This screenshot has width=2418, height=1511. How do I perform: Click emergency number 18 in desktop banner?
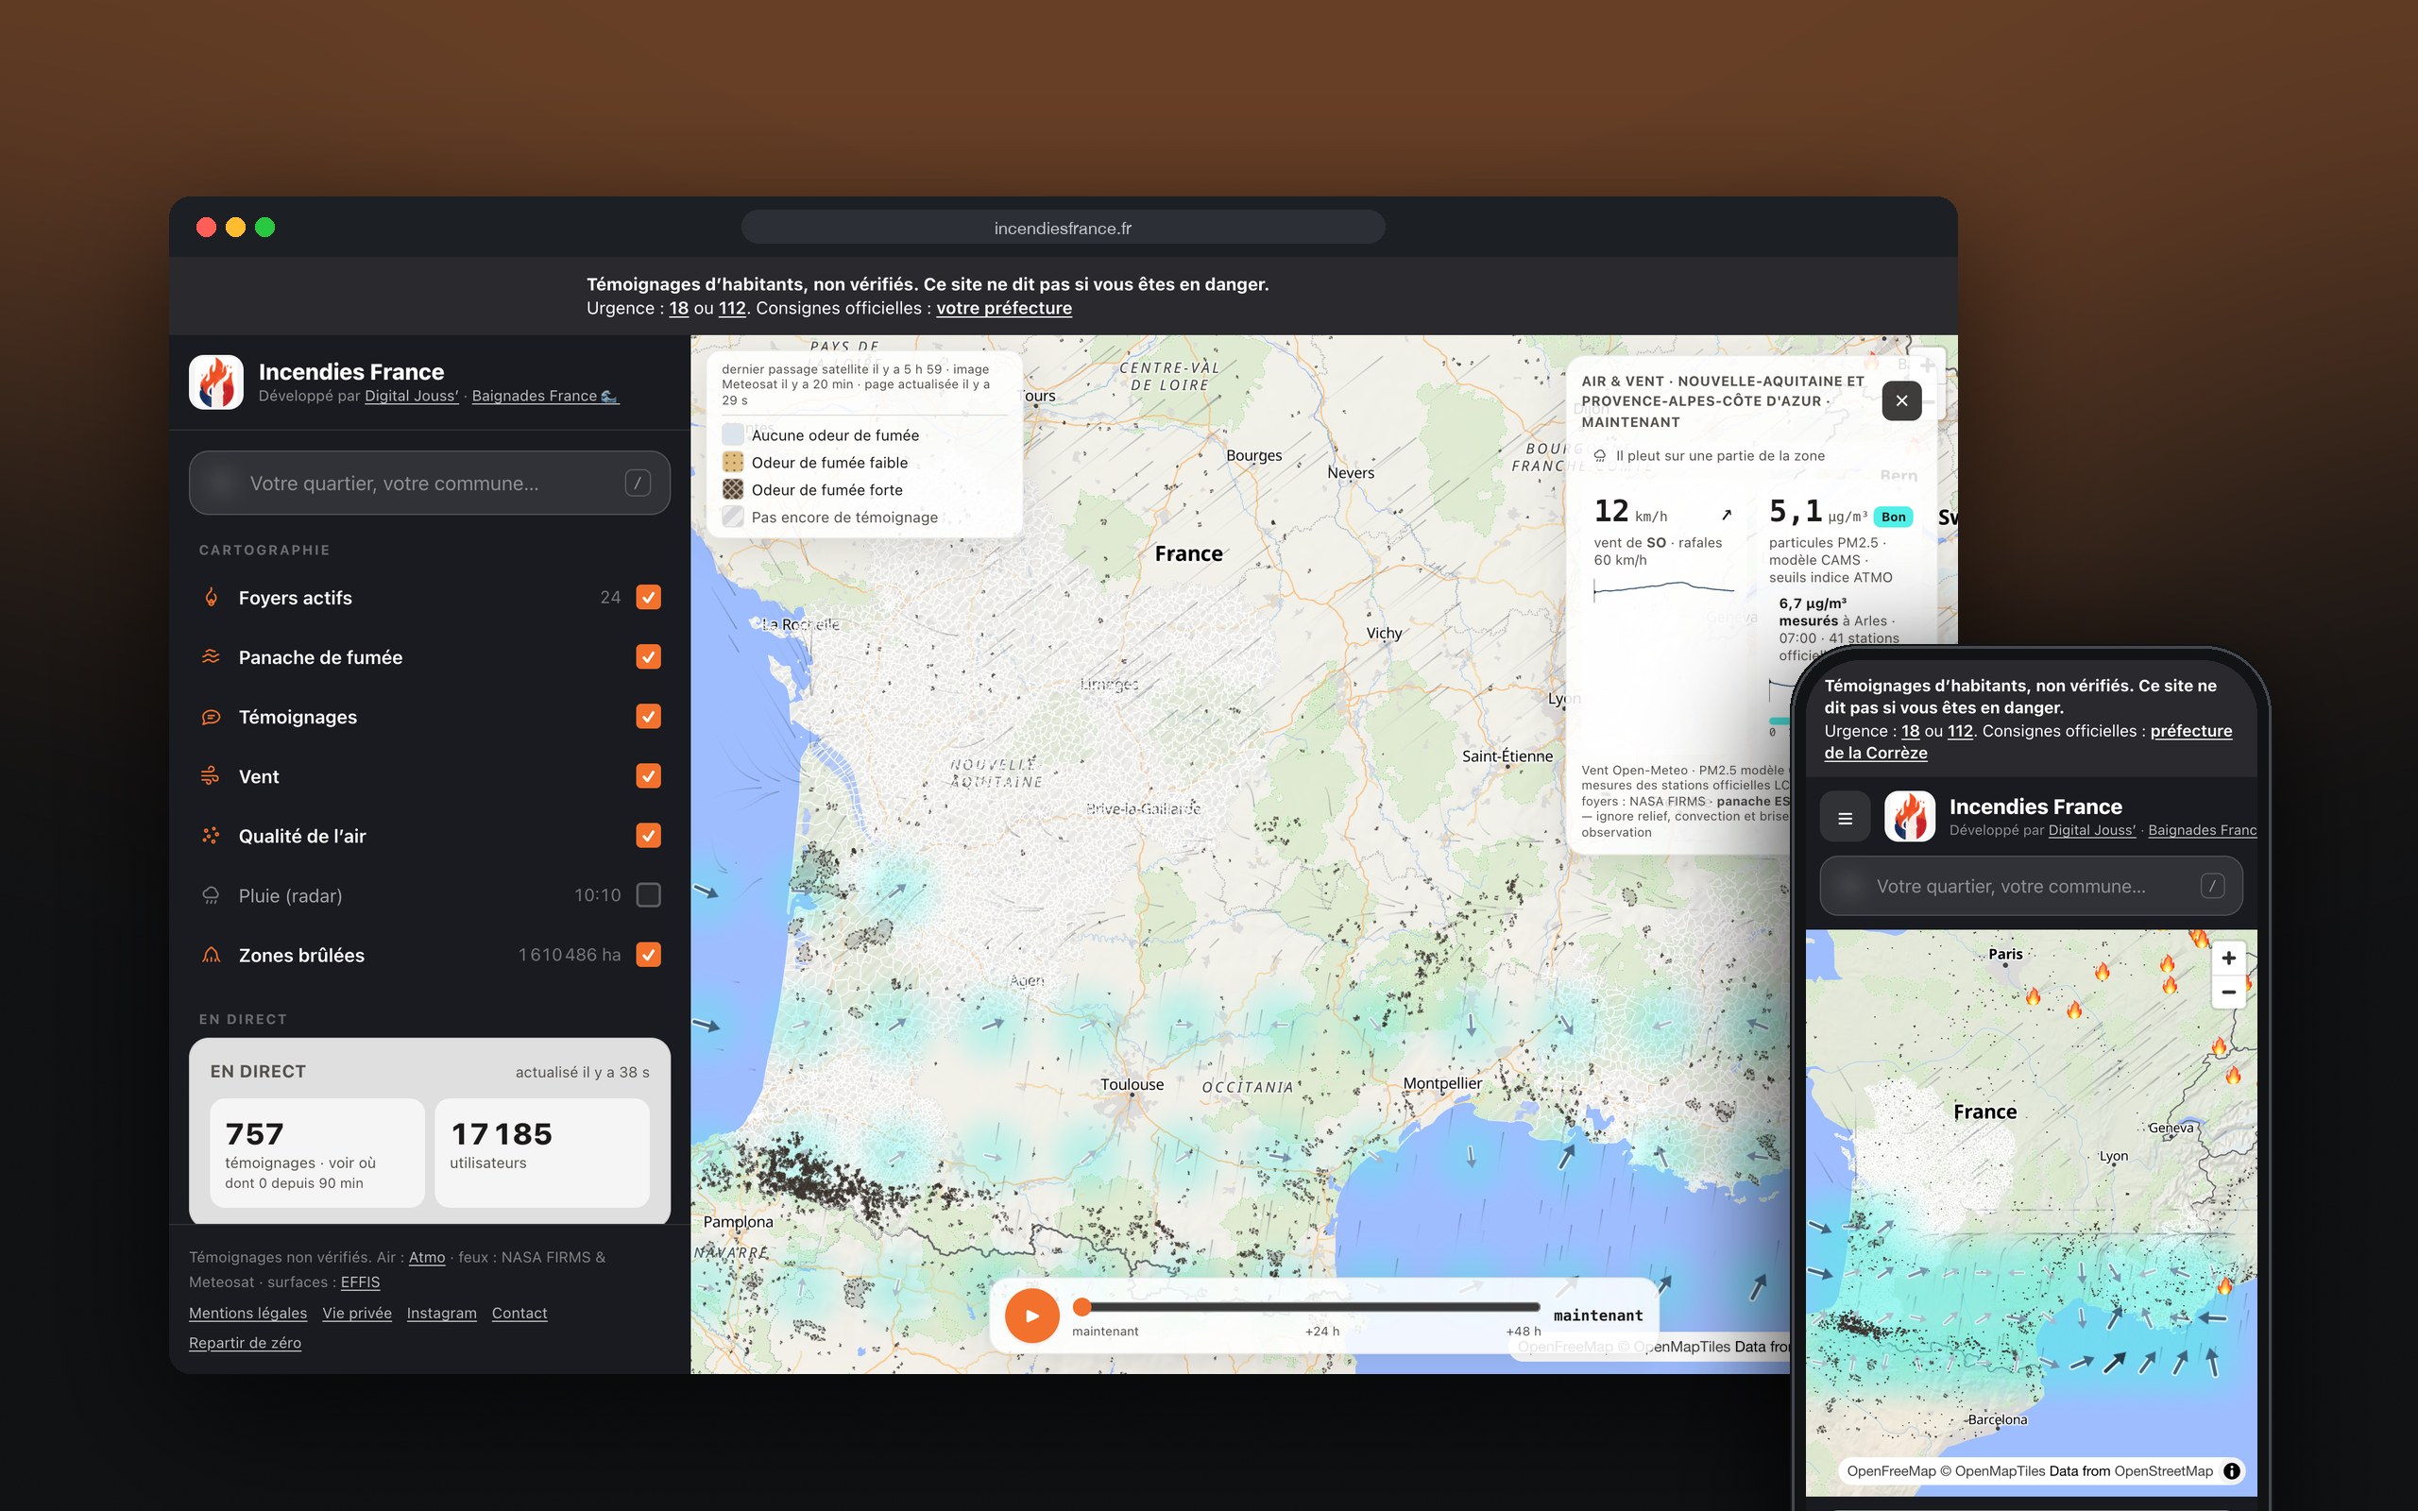[x=678, y=308]
